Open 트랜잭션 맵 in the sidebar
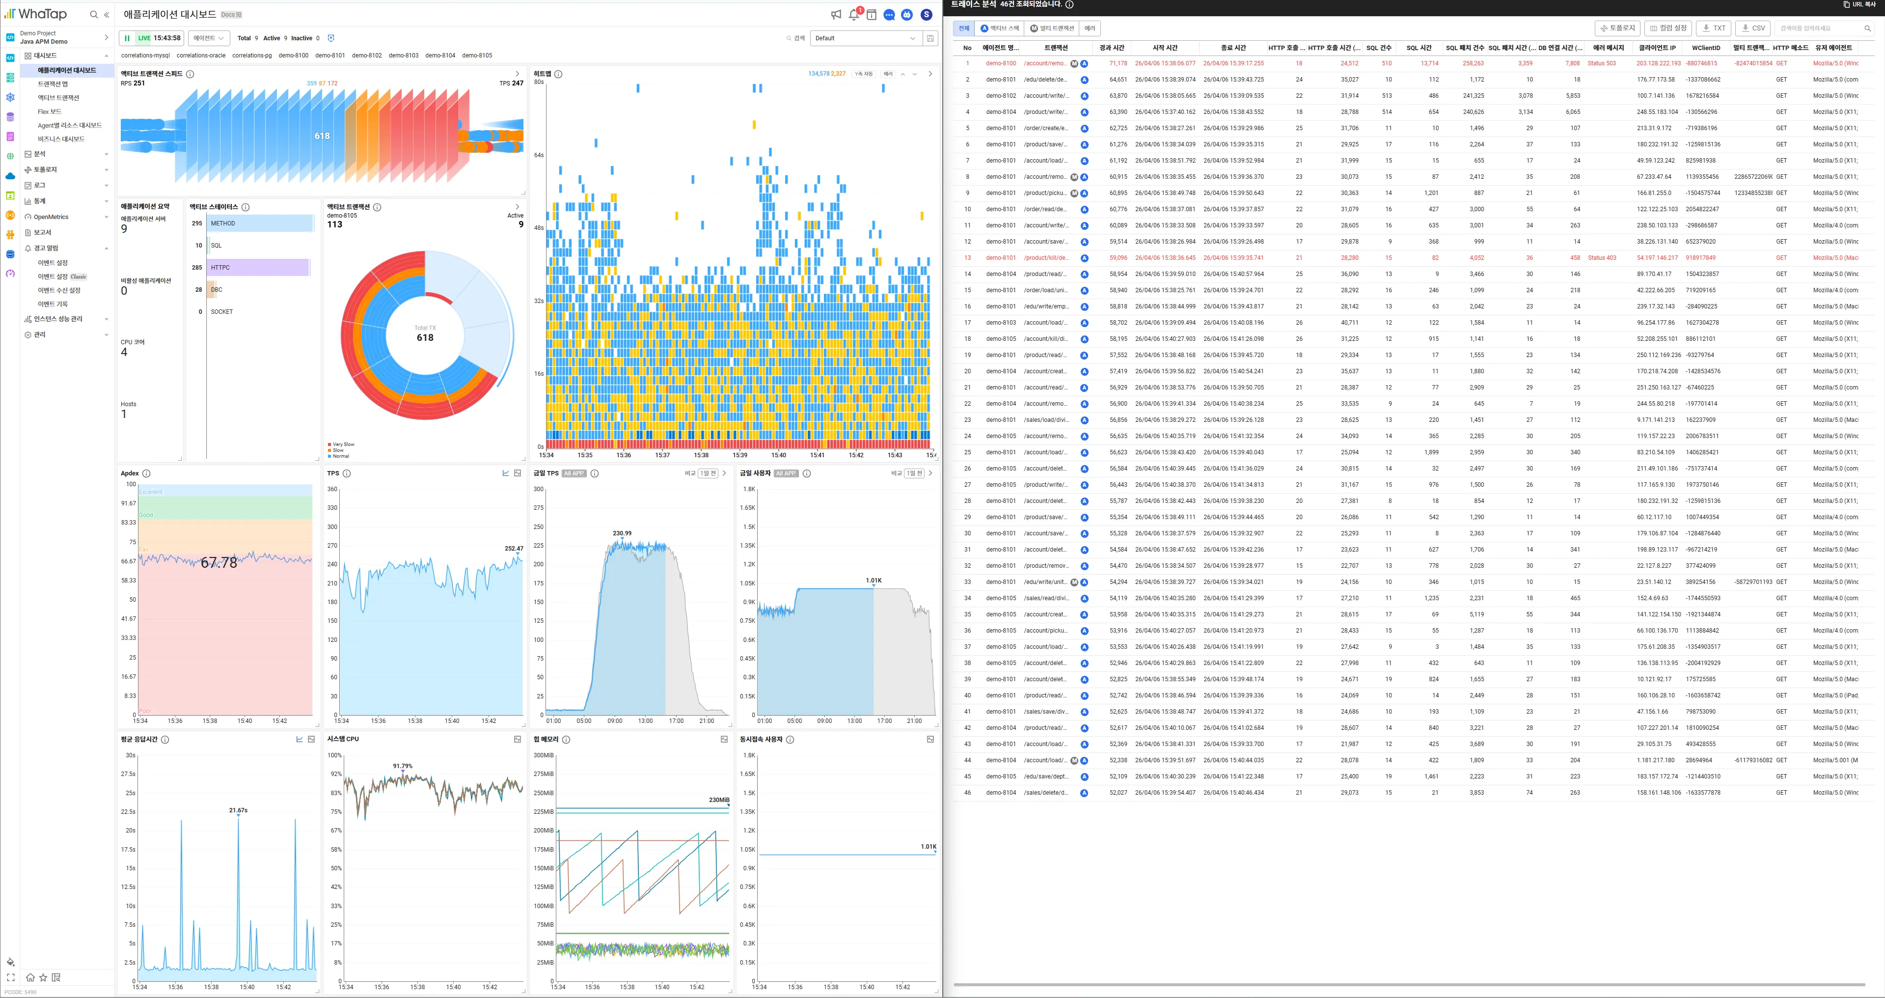Viewport: 1885px width, 998px height. pyautogui.click(x=53, y=84)
